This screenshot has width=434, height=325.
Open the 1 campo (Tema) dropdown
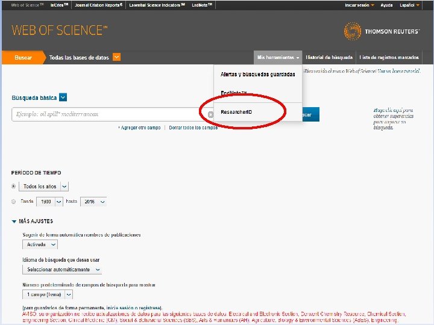point(48,294)
